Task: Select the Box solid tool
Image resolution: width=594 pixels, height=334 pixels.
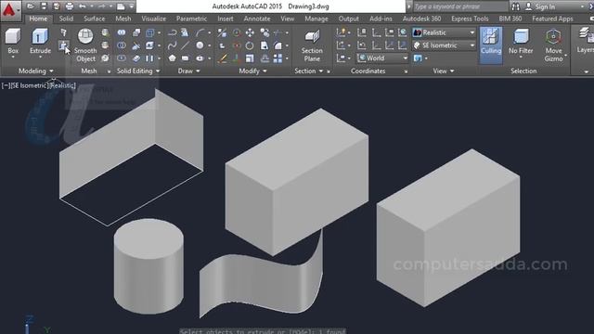Action: pos(13,42)
